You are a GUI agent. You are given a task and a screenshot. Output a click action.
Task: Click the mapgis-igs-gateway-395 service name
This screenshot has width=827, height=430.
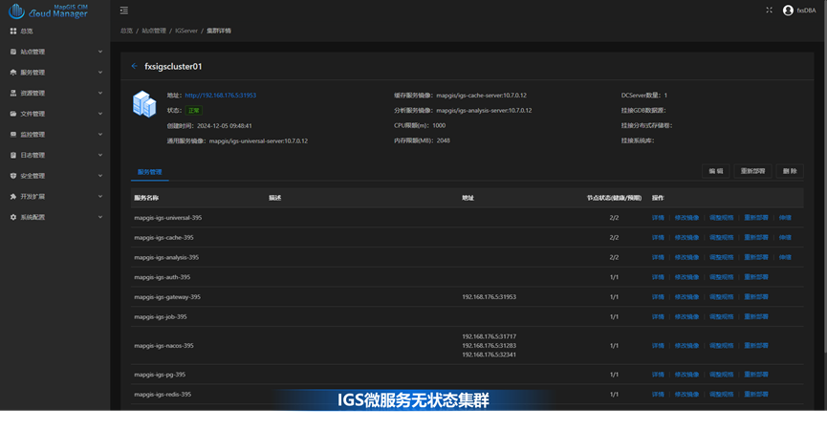(x=167, y=297)
